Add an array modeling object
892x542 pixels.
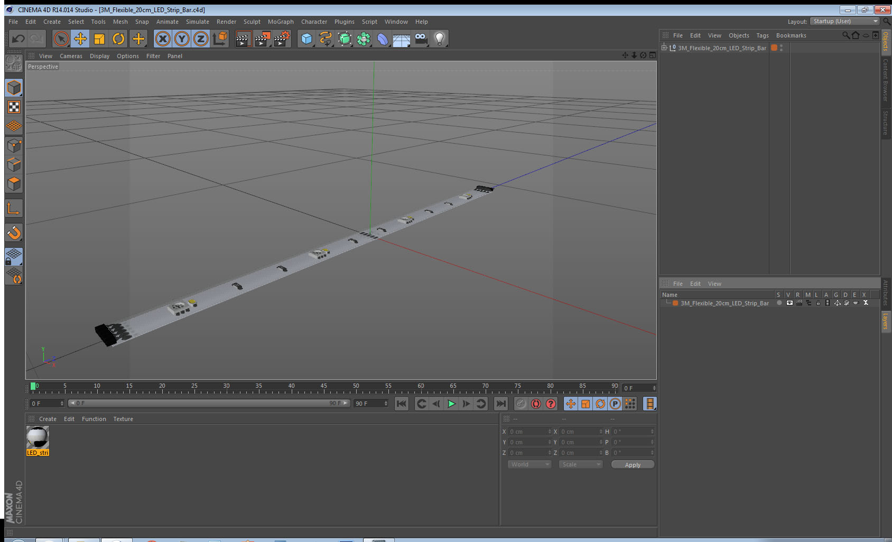click(x=364, y=39)
